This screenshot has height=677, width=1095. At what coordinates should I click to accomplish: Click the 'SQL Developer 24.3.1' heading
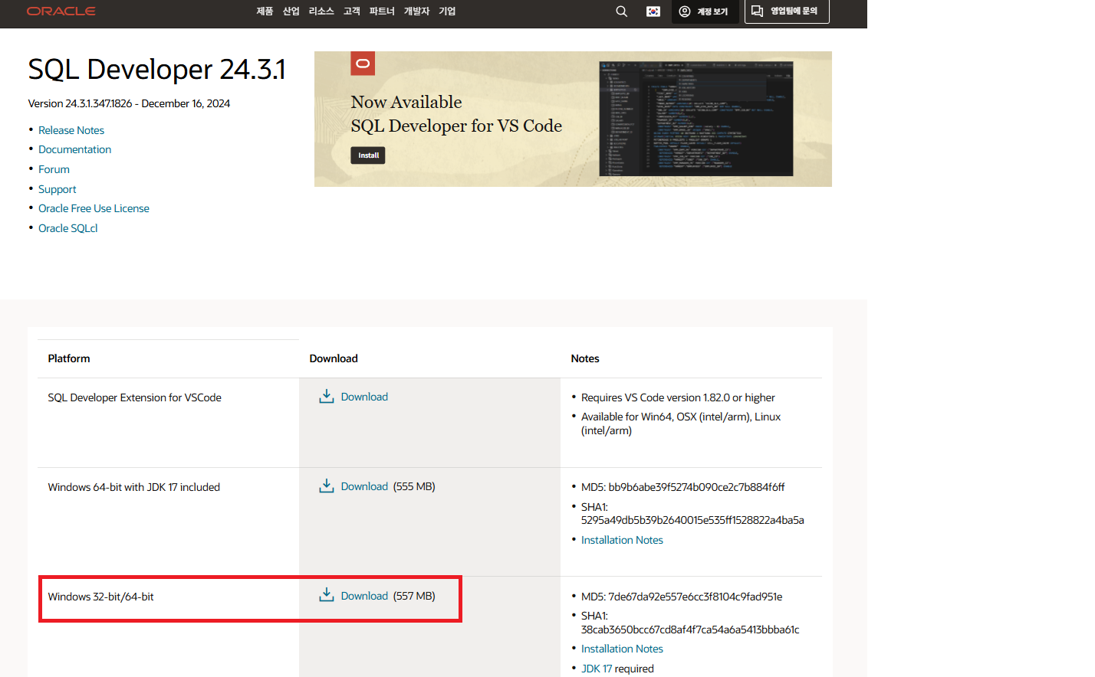tap(157, 69)
